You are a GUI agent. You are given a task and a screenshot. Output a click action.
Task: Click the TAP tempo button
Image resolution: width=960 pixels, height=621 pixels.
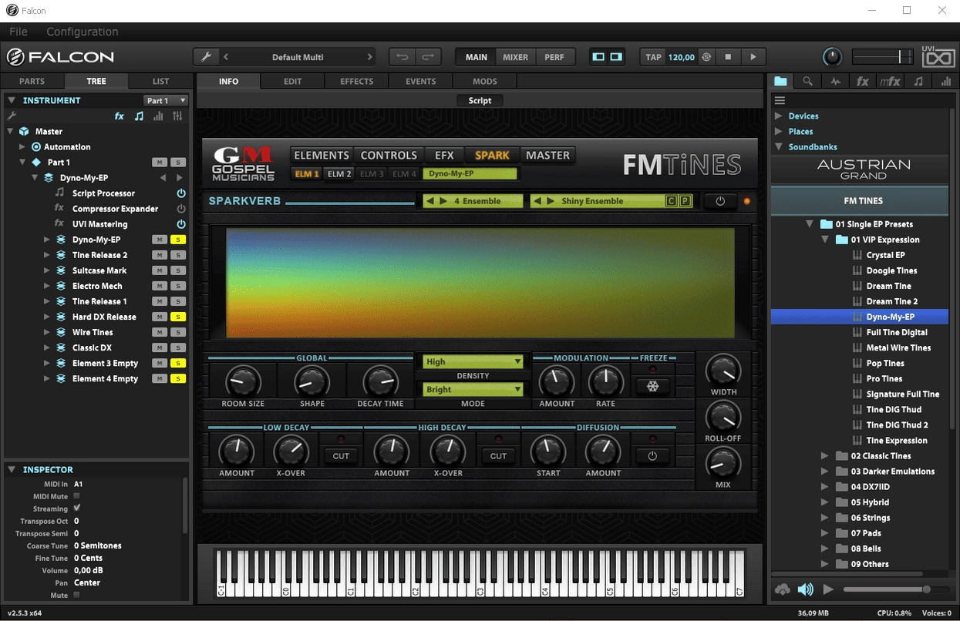click(x=654, y=57)
